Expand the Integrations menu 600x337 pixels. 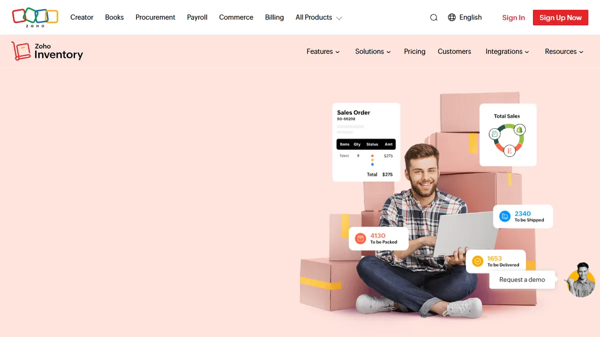(507, 51)
